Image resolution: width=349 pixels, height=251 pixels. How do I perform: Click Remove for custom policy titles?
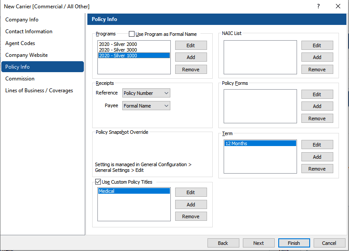tap(191, 216)
